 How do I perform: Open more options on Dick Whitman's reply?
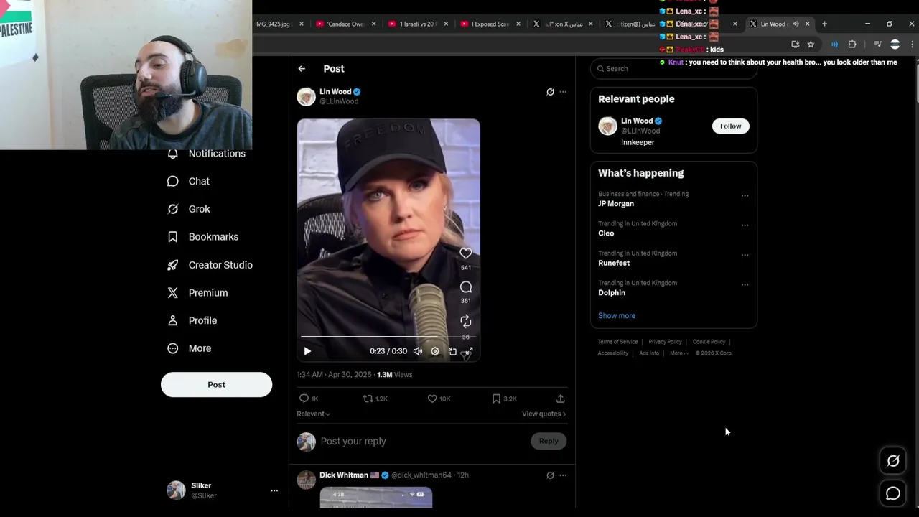point(563,475)
